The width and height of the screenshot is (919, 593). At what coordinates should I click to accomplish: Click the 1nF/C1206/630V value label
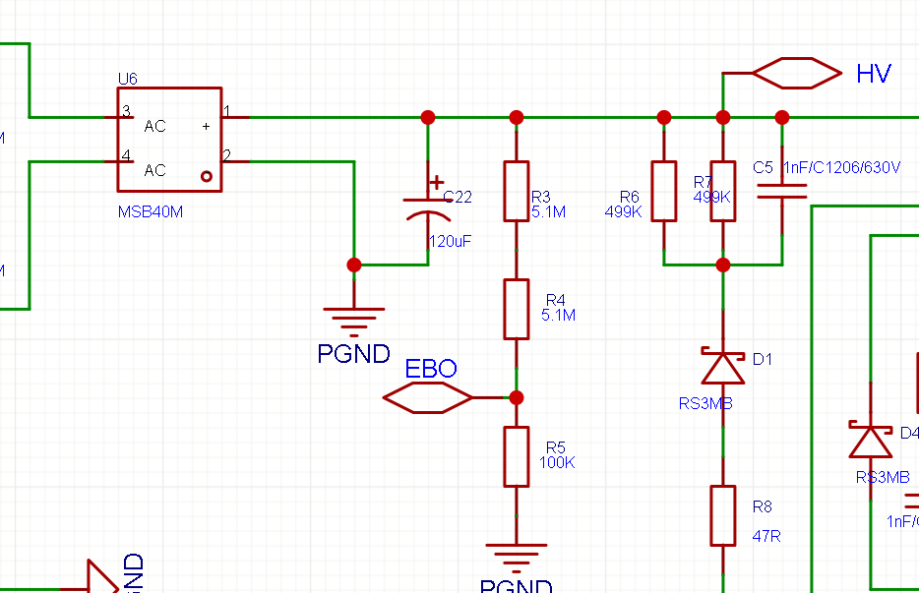coord(841,168)
